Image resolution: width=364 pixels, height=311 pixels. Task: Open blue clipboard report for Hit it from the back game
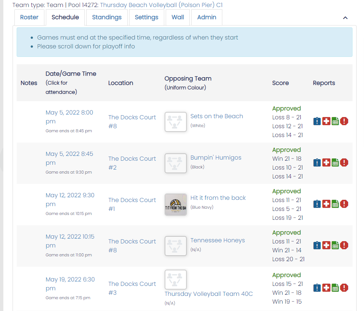[317, 204]
